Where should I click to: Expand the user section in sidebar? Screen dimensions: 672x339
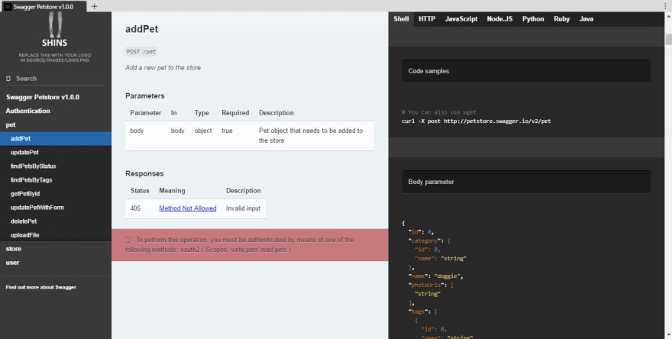coord(12,263)
